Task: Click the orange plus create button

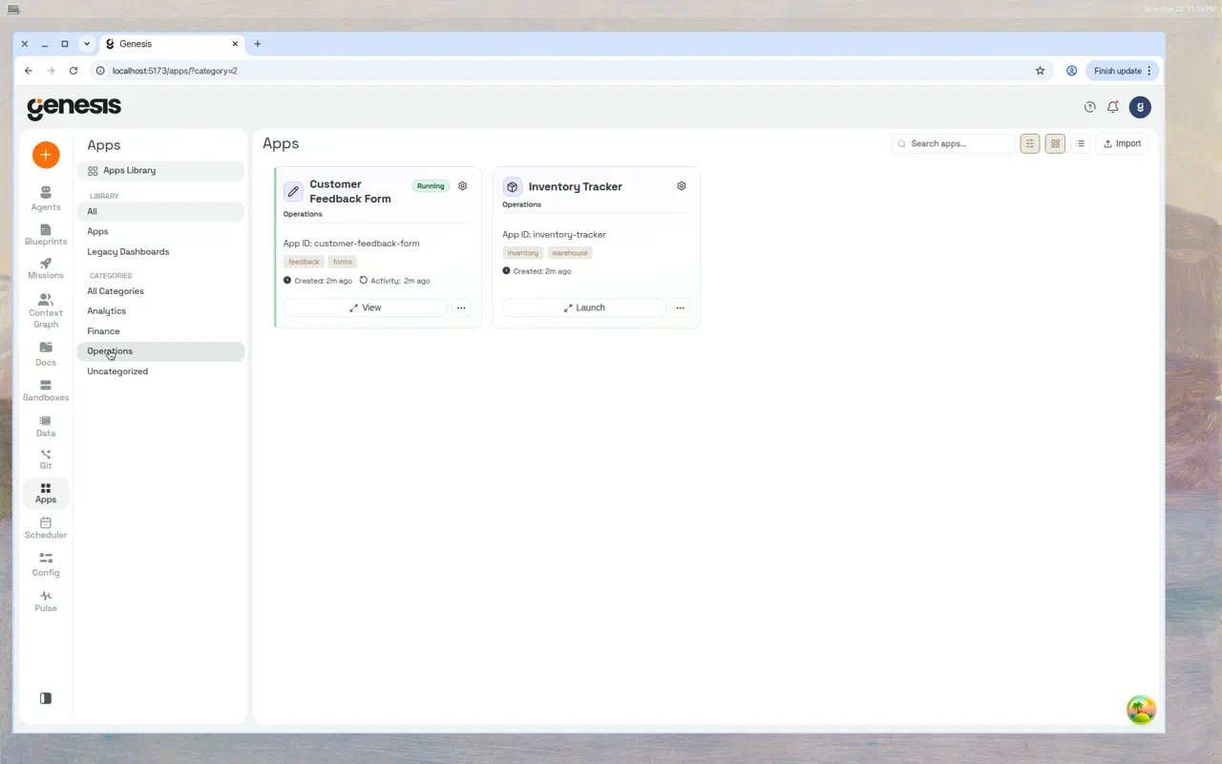Action: point(46,155)
